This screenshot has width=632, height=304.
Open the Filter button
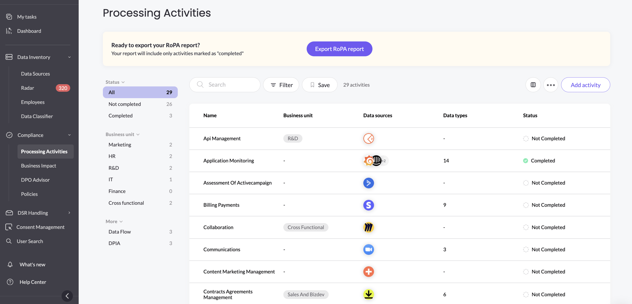tap(281, 85)
